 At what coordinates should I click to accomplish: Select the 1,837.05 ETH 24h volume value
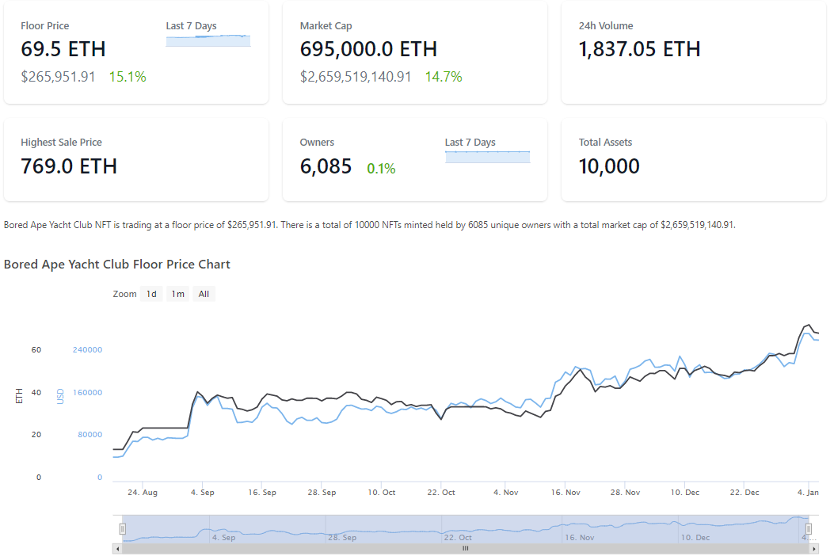tap(639, 49)
